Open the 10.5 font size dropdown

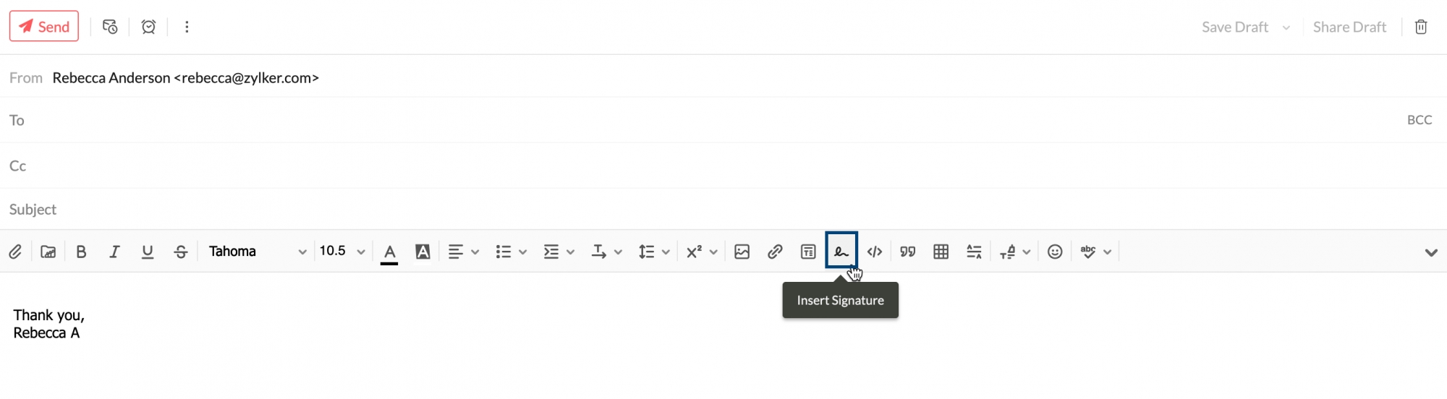pyautogui.click(x=342, y=252)
